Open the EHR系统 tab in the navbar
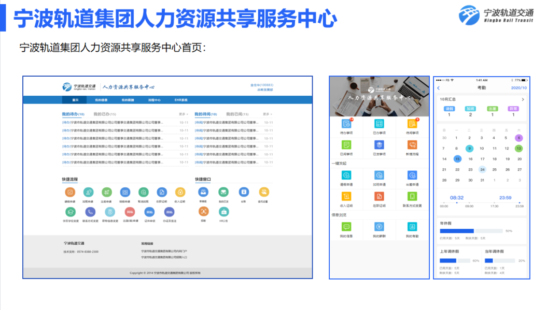The width and height of the screenshot is (560, 310). [x=181, y=100]
